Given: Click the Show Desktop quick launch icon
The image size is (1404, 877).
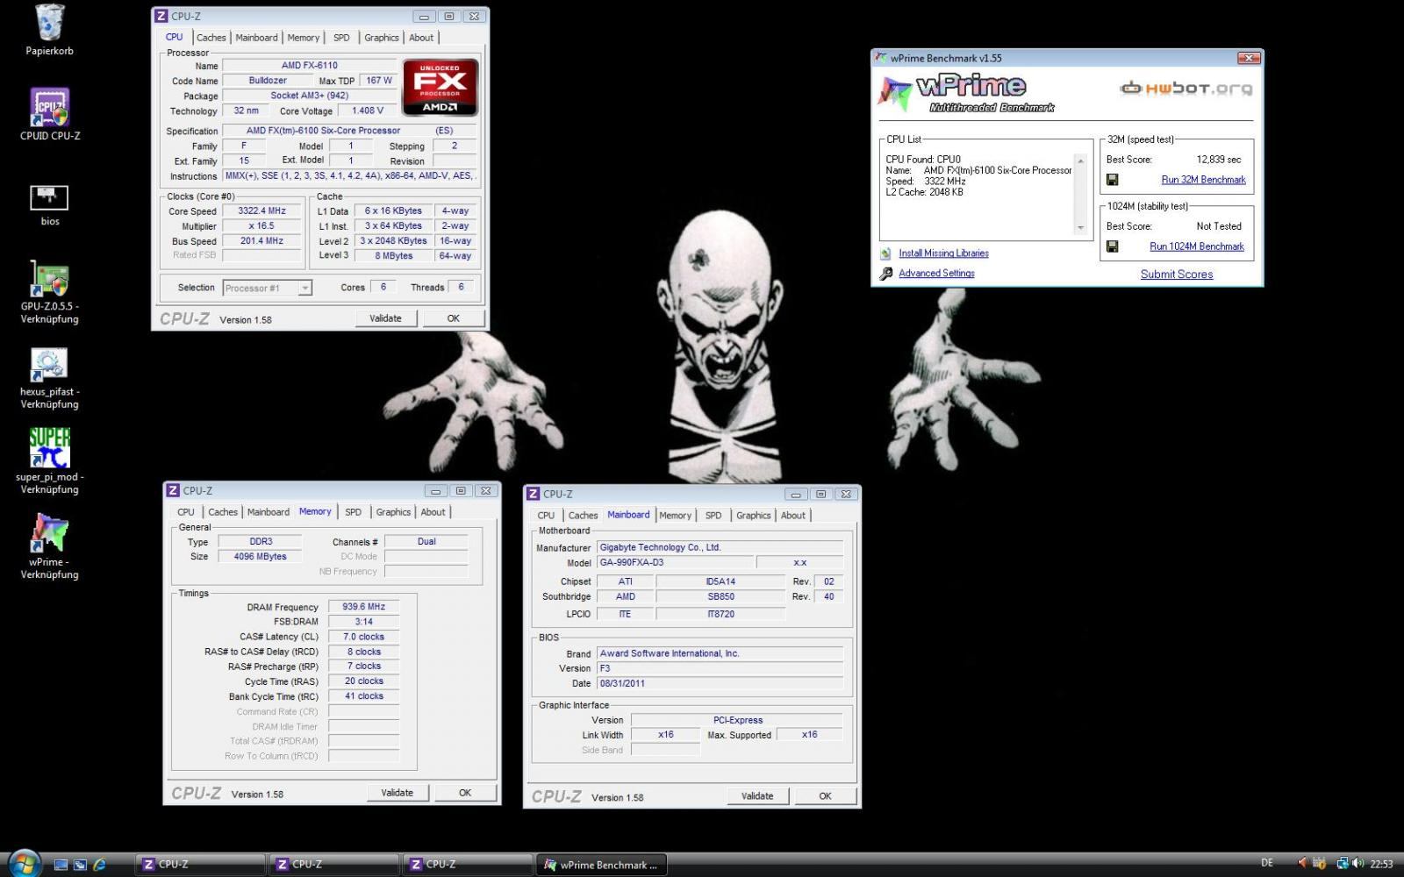Looking at the screenshot, I should pyautogui.click(x=61, y=864).
